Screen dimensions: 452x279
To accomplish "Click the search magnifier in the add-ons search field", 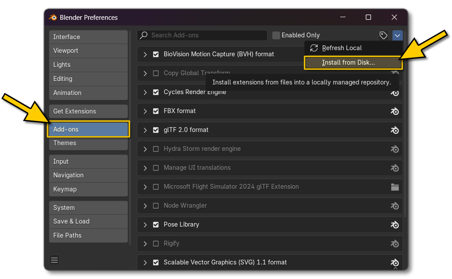I will pyautogui.click(x=144, y=35).
